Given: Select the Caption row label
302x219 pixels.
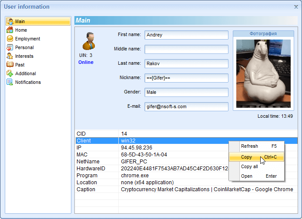Looking at the screenshot, I should [86, 189].
